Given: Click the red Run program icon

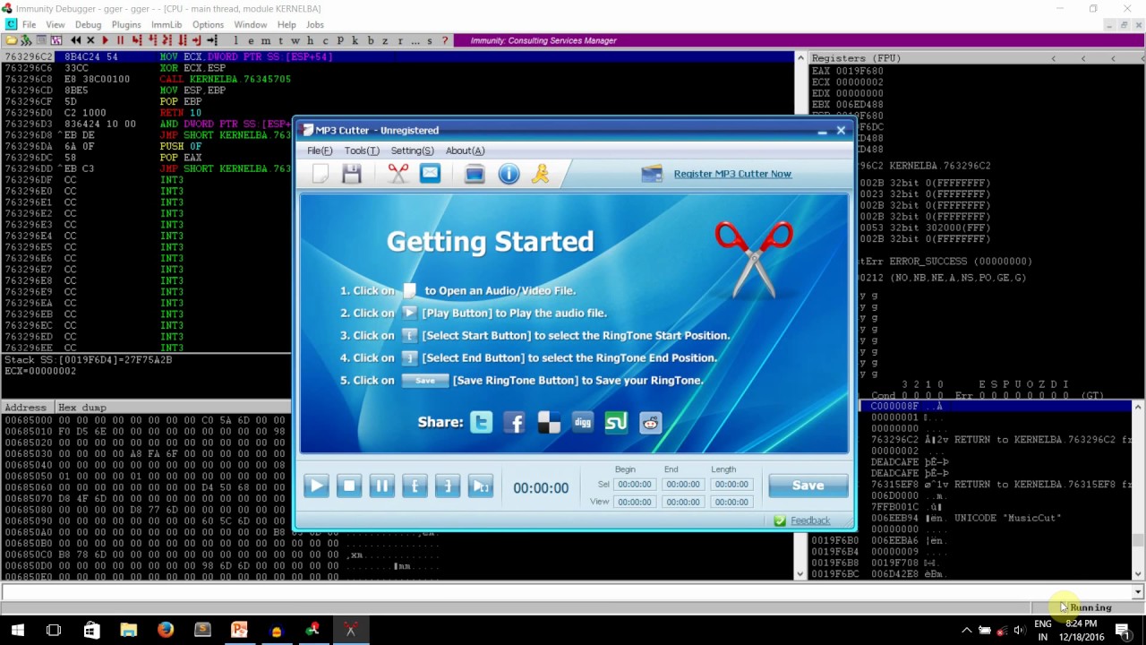Looking at the screenshot, I should click(x=105, y=40).
